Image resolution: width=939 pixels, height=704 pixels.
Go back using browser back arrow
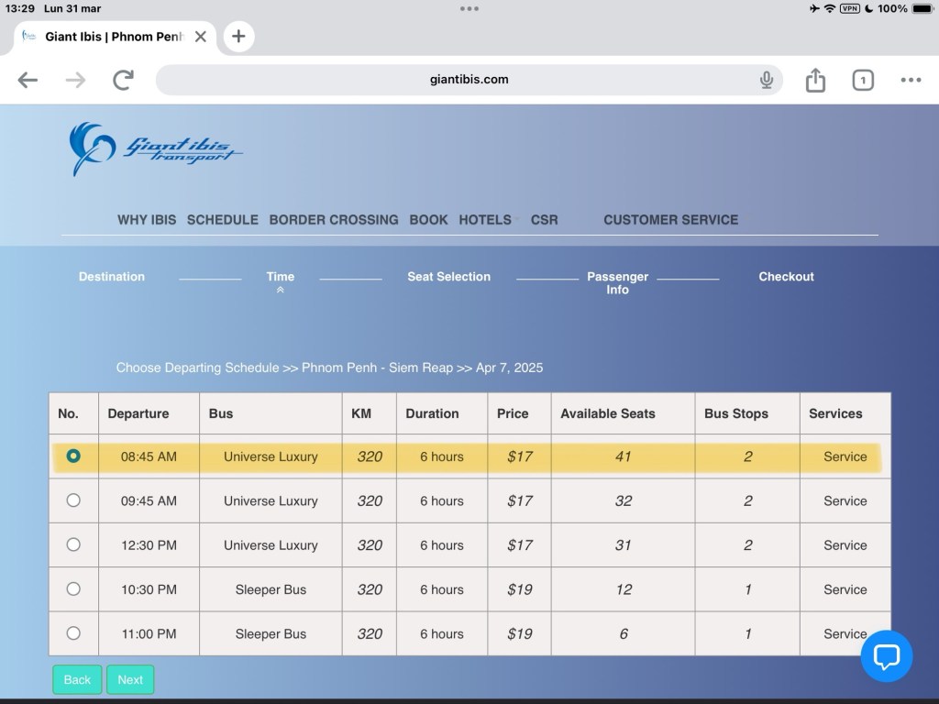[28, 80]
